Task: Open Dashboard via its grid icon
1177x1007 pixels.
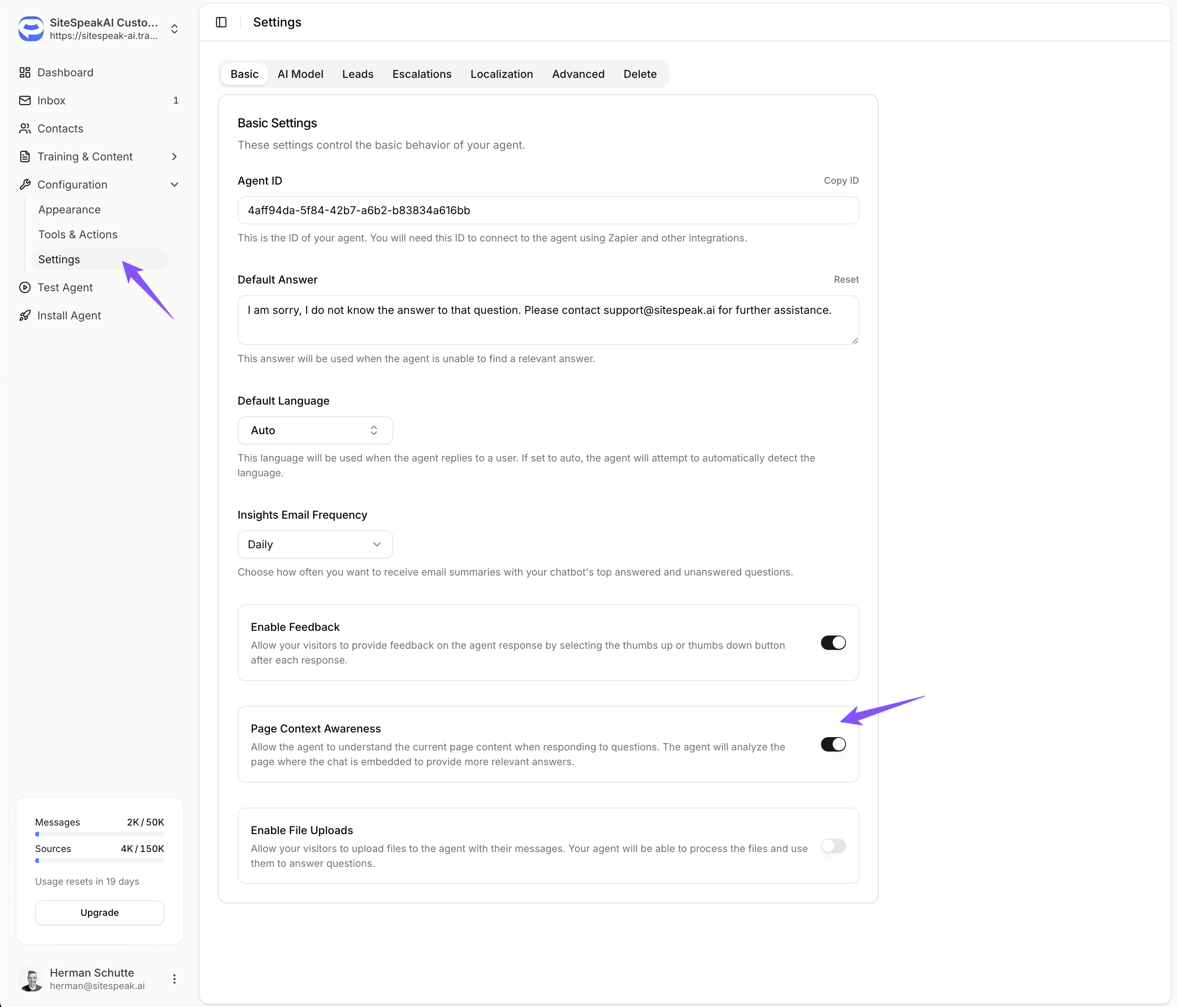Action: (25, 73)
